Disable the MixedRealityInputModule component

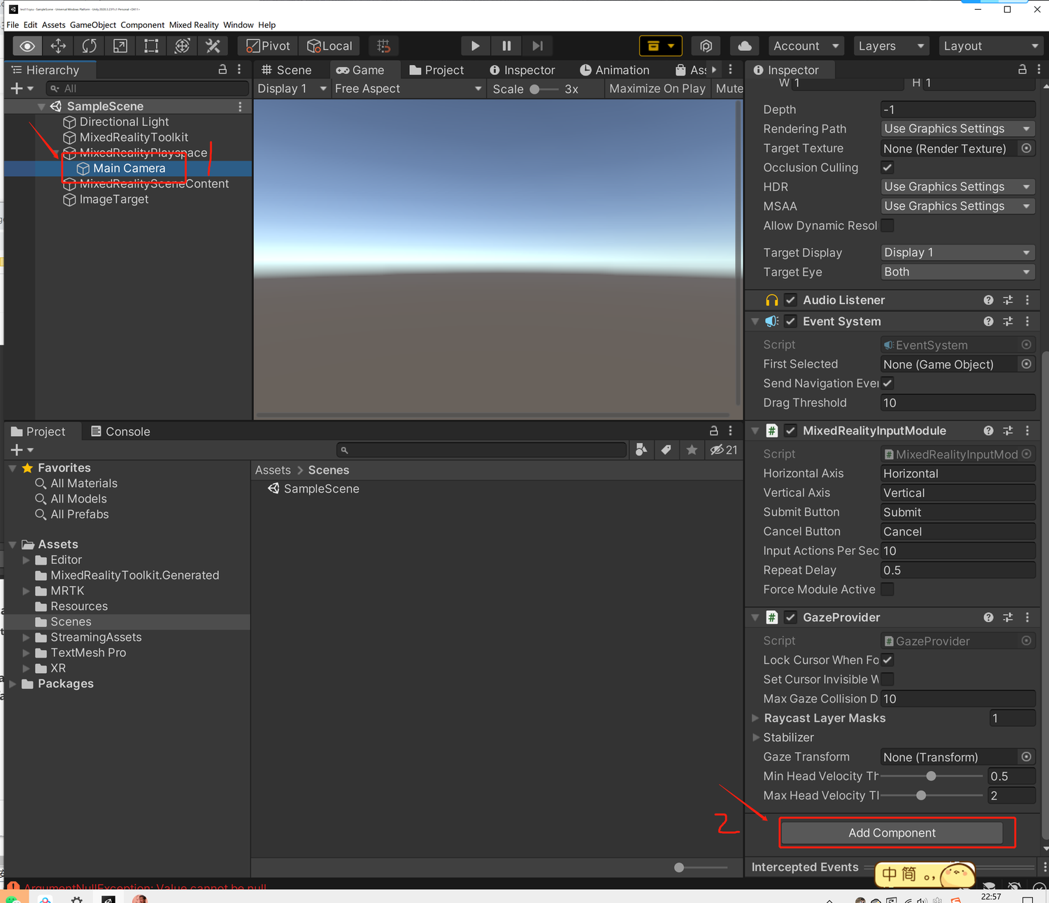click(790, 431)
